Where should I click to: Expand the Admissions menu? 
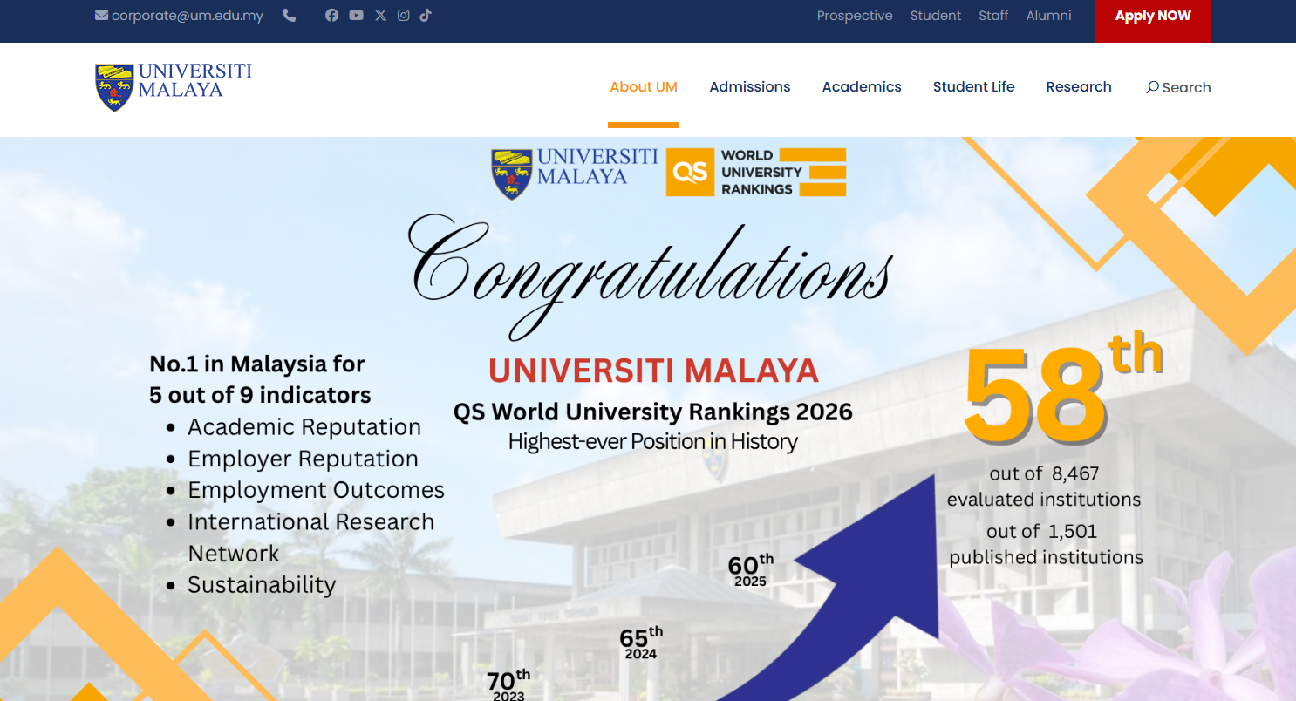(750, 87)
